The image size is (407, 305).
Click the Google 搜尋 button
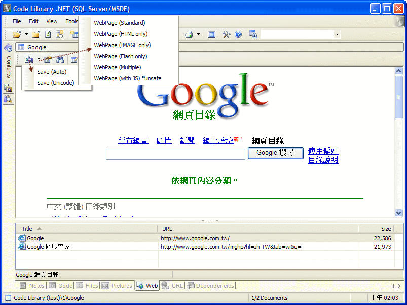tap(275, 153)
